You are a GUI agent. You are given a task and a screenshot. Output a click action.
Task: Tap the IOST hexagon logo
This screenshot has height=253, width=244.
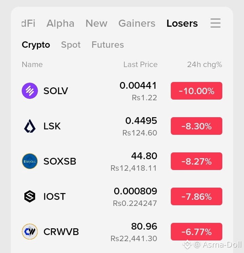point(30,196)
